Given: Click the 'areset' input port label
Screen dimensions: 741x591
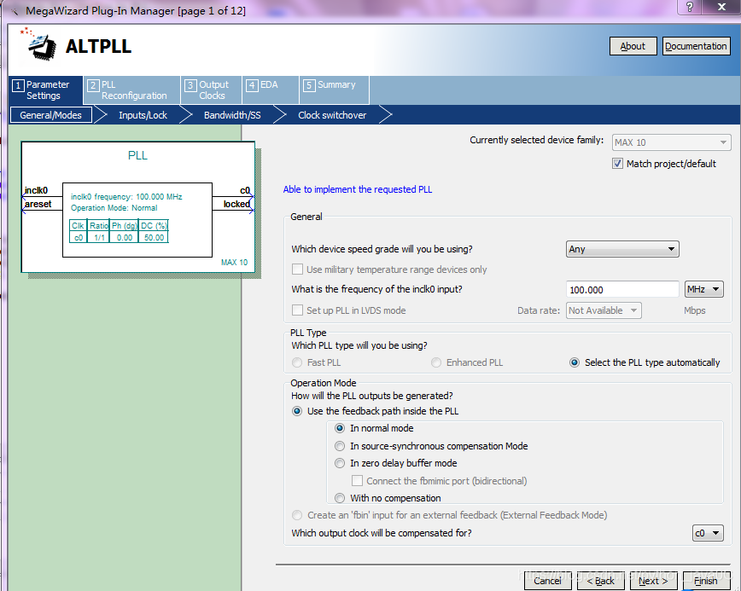Looking at the screenshot, I should coord(38,204).
